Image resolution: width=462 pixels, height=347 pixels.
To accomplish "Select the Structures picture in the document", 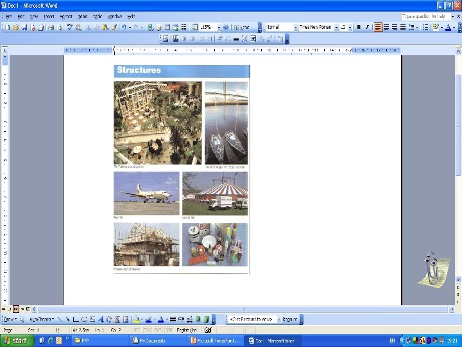I will point(182,170).
